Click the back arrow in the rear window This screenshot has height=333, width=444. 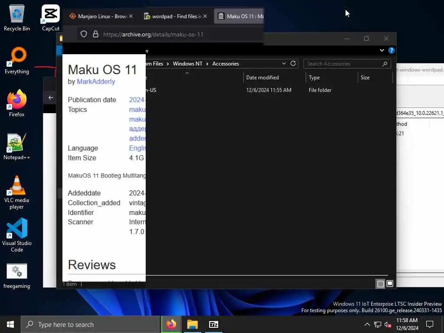[x=51, y=98]
